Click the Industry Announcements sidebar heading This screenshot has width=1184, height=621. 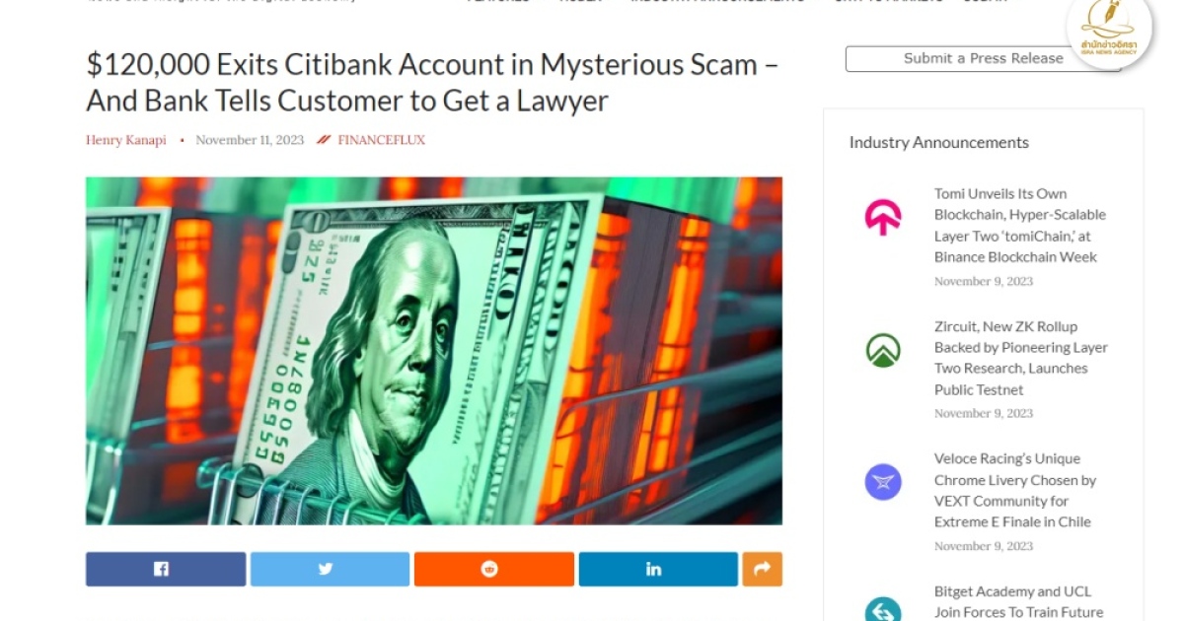pos(939,142)
